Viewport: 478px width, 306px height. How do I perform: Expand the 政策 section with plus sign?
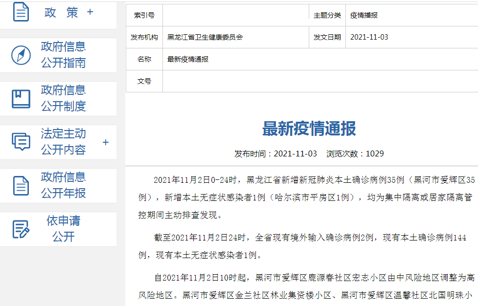point(90,12)
